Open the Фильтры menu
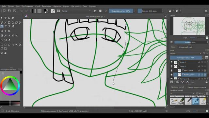Image resolution: width=209 pixels, height=118 pixels. [x=57, y=6]
